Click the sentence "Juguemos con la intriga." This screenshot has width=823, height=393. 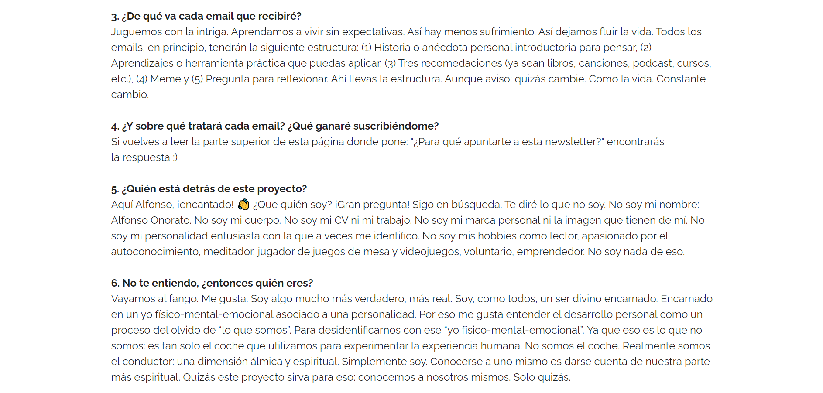169,32
